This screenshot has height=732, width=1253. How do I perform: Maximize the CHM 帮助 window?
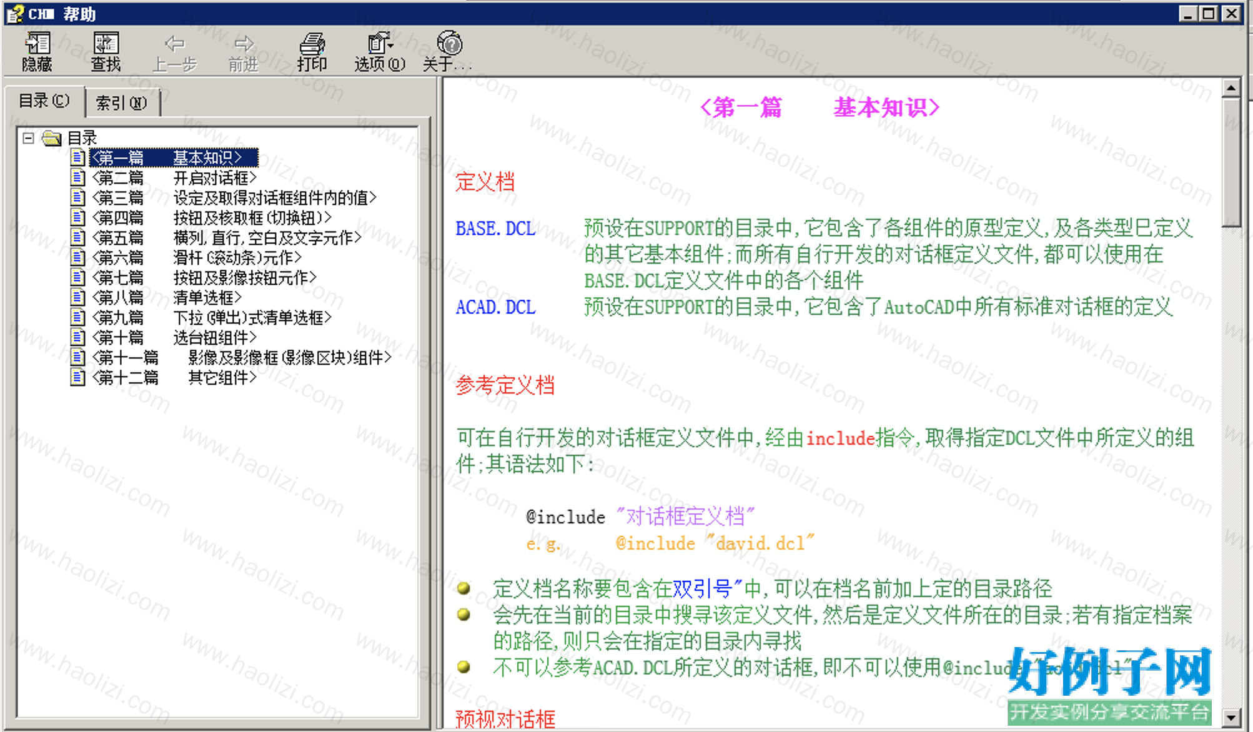(x=1209, y=13)
